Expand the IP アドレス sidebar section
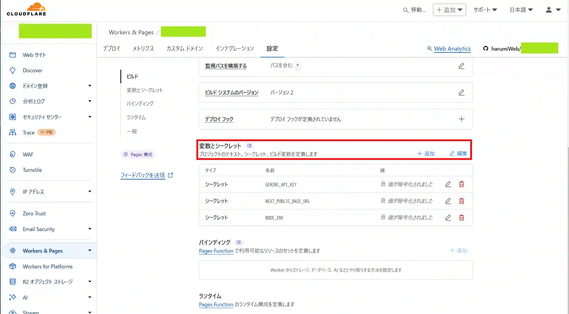 click(x=90, y=191)
